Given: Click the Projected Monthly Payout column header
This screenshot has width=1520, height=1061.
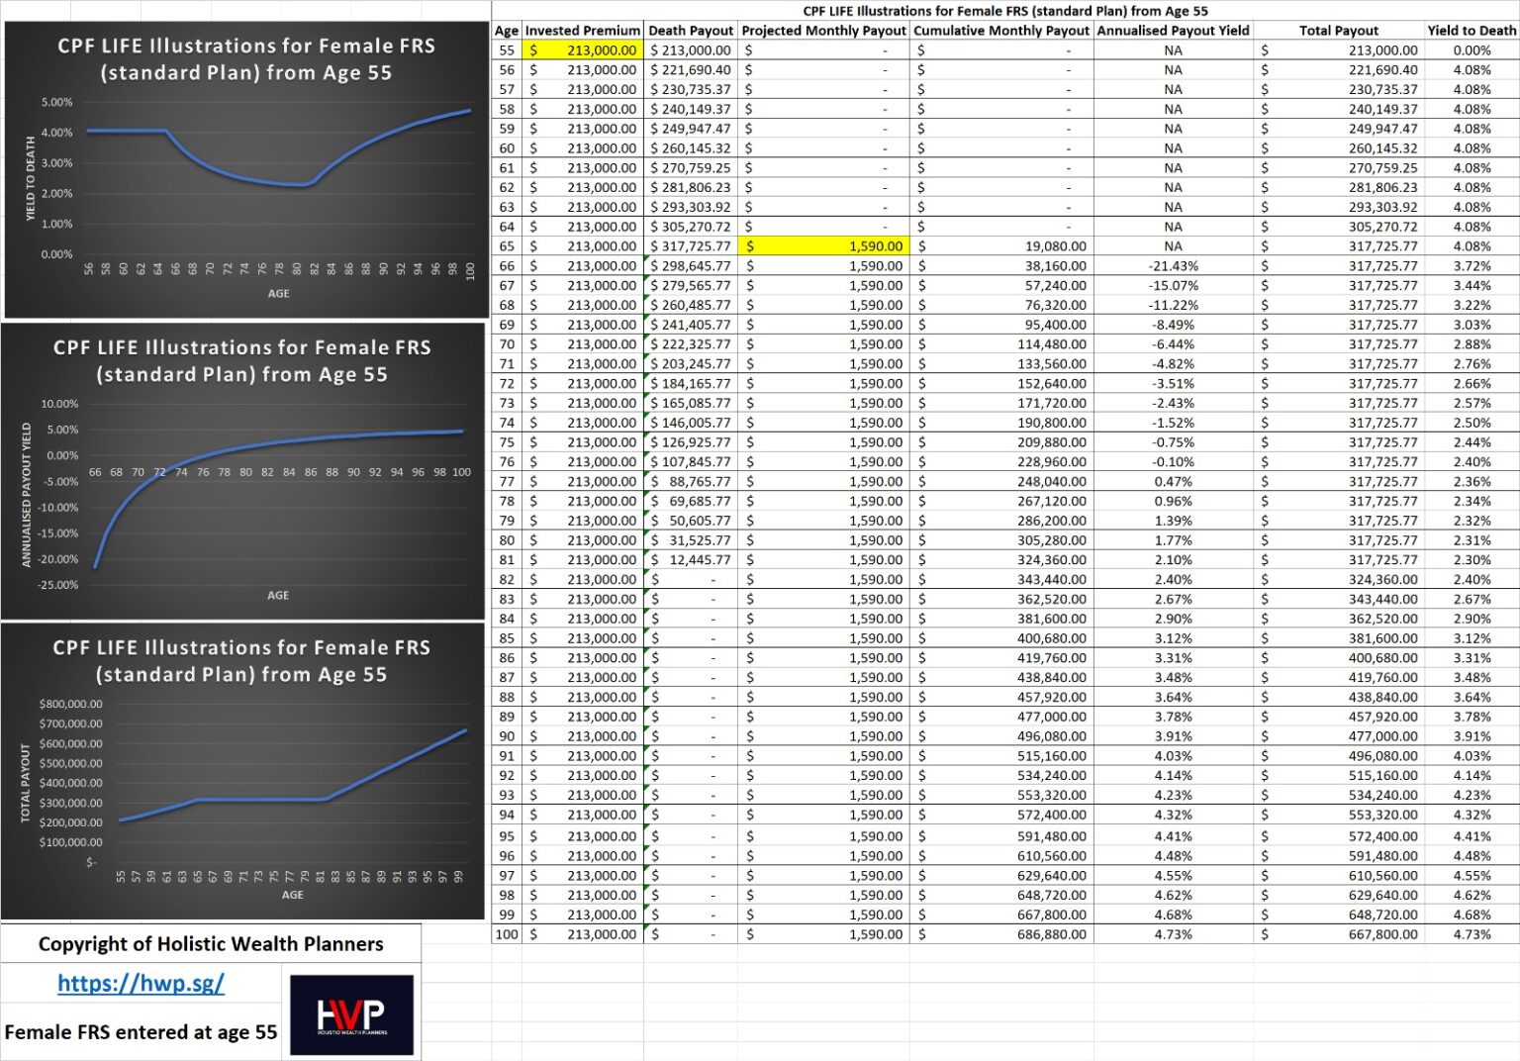Looking at the screenshot, I should click(825, 30).
